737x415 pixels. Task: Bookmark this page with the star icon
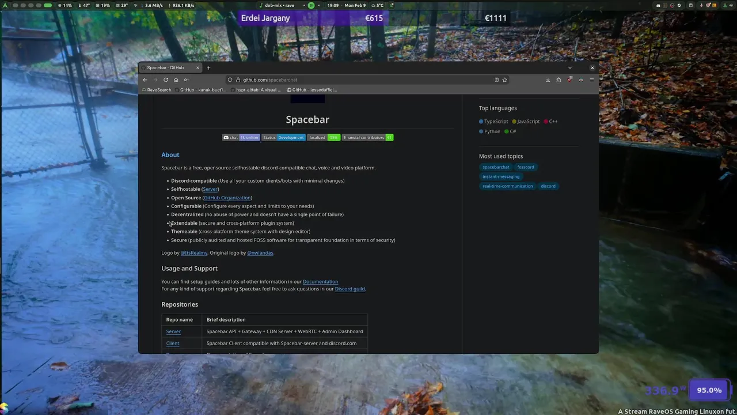click(x=504, y=80)
